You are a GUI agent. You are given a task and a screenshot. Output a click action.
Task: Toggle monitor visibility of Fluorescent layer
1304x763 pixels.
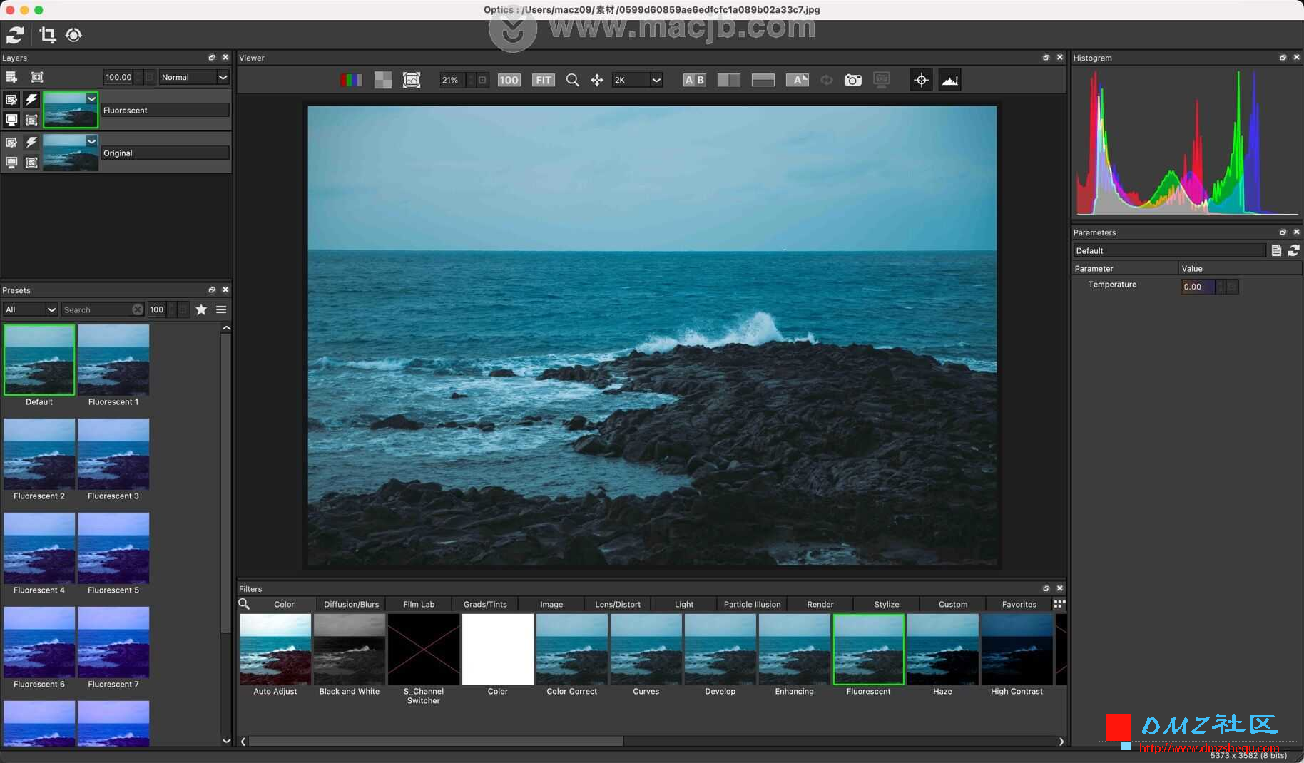11,120
